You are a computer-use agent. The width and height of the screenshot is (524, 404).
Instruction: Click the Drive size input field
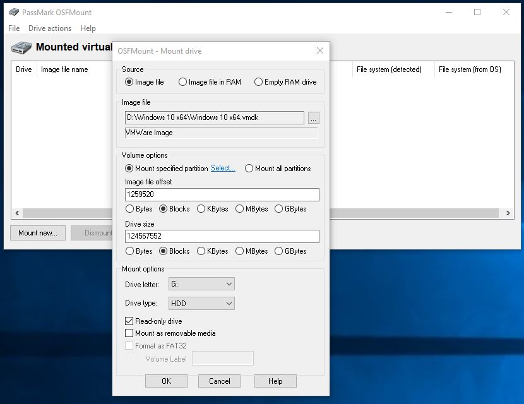coord(222,236)
